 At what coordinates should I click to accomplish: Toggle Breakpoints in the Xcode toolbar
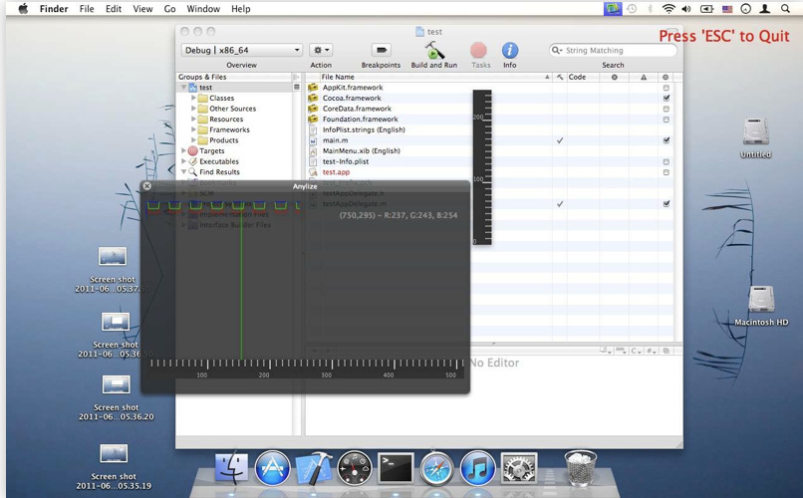381,50
